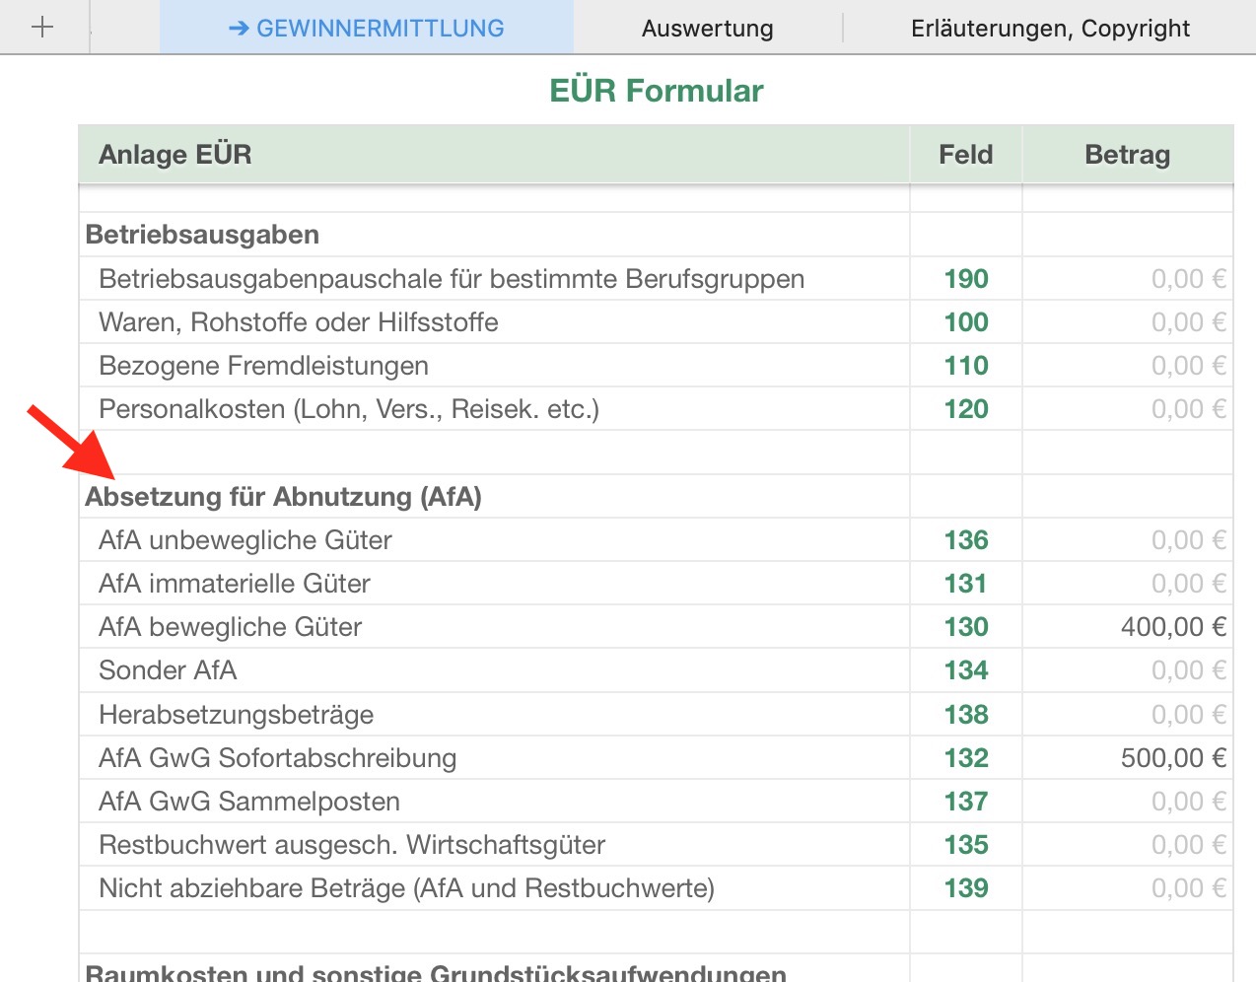Open the Erläuterungen, Copyright tab
This screenshot has height=982, width=1256.
point(1050,29)
